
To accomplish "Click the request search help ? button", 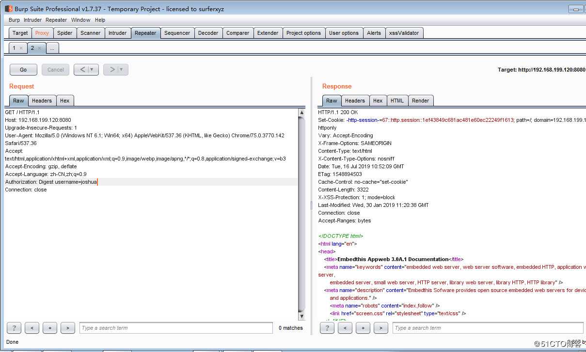I will tap(14, 328).
